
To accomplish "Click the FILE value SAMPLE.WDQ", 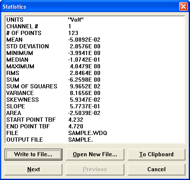I will (87, 133).
